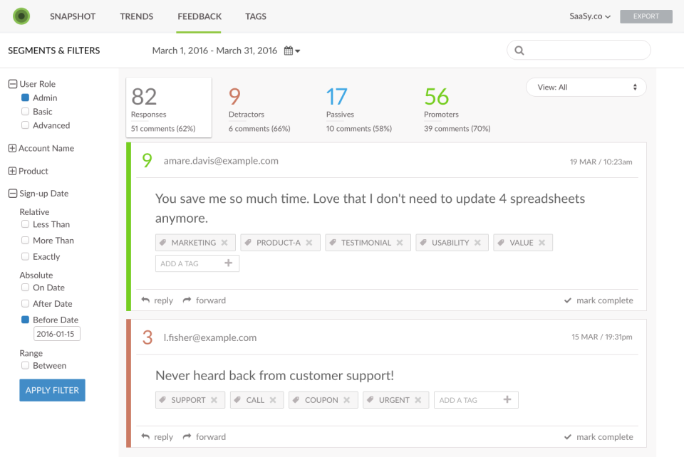This screenshot has width=684, height=457.
Task: Click the Export button
Action: pyautogui.click(x=646, y=16)
